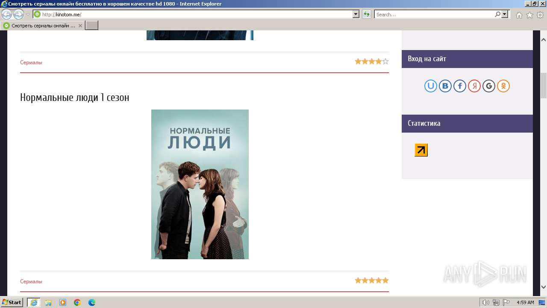
Task: Click the page scrollbar up arrow
Action: (544, 40)
